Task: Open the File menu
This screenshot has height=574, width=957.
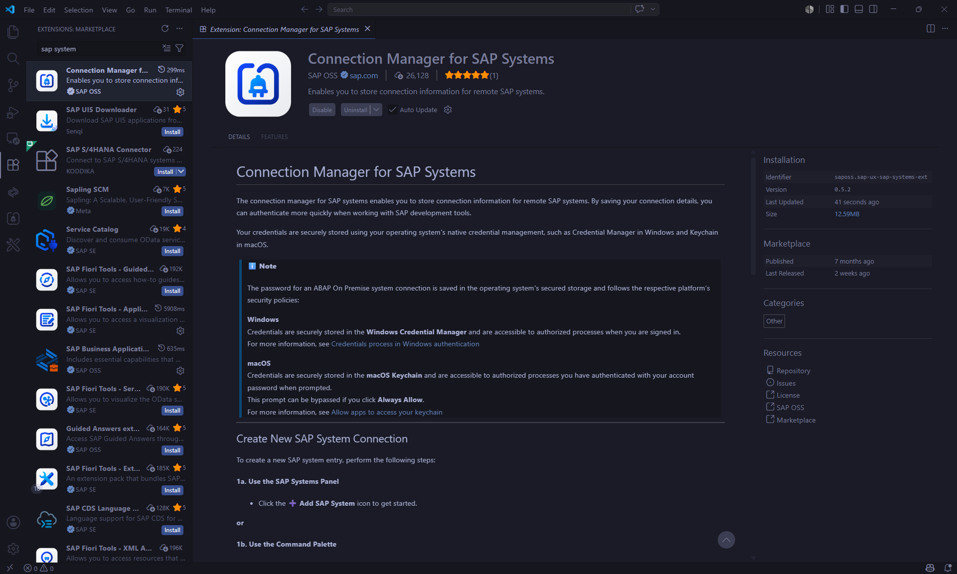Action: pyautogui.click(x=29, y=9)
